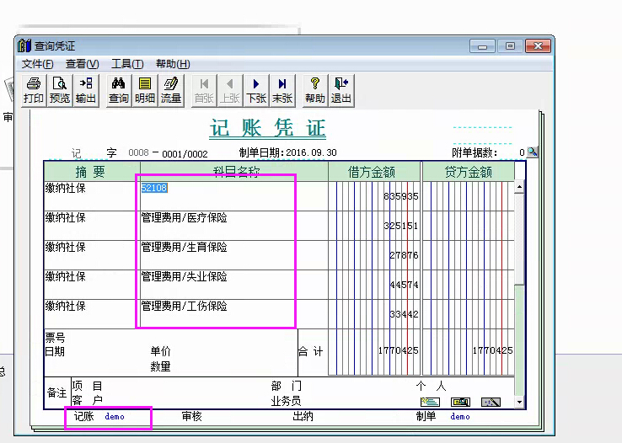Click the 退出 exit icon
622x443 pixels.
(341, 90)
